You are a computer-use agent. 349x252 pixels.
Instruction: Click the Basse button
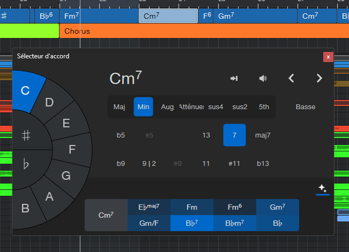[x=306, y=107]
